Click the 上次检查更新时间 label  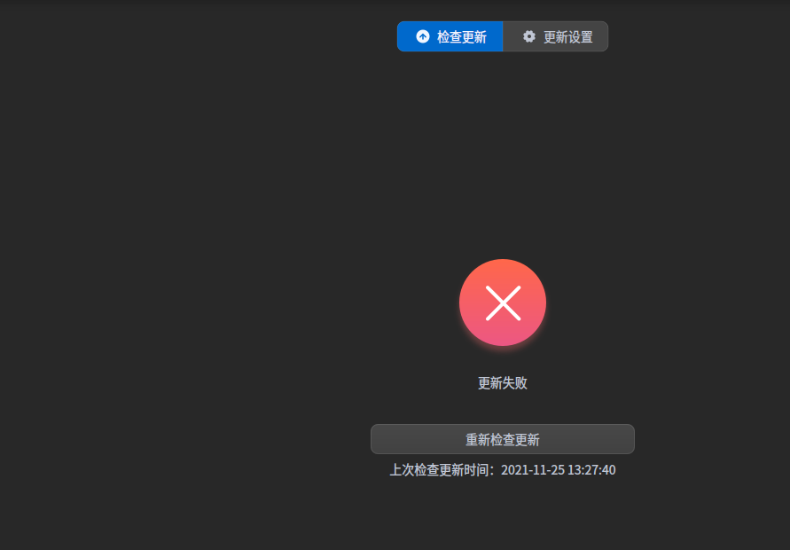point(441,470)
